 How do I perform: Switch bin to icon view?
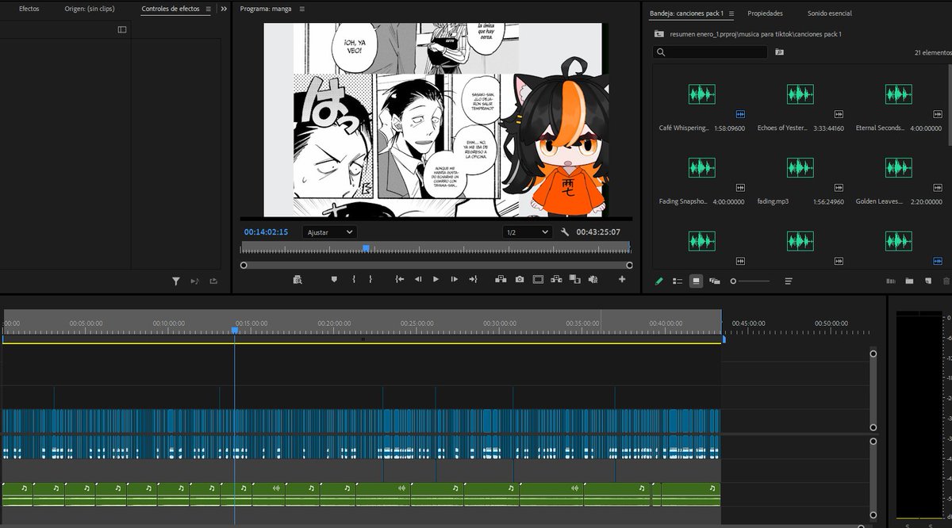[x=696, y=281]
